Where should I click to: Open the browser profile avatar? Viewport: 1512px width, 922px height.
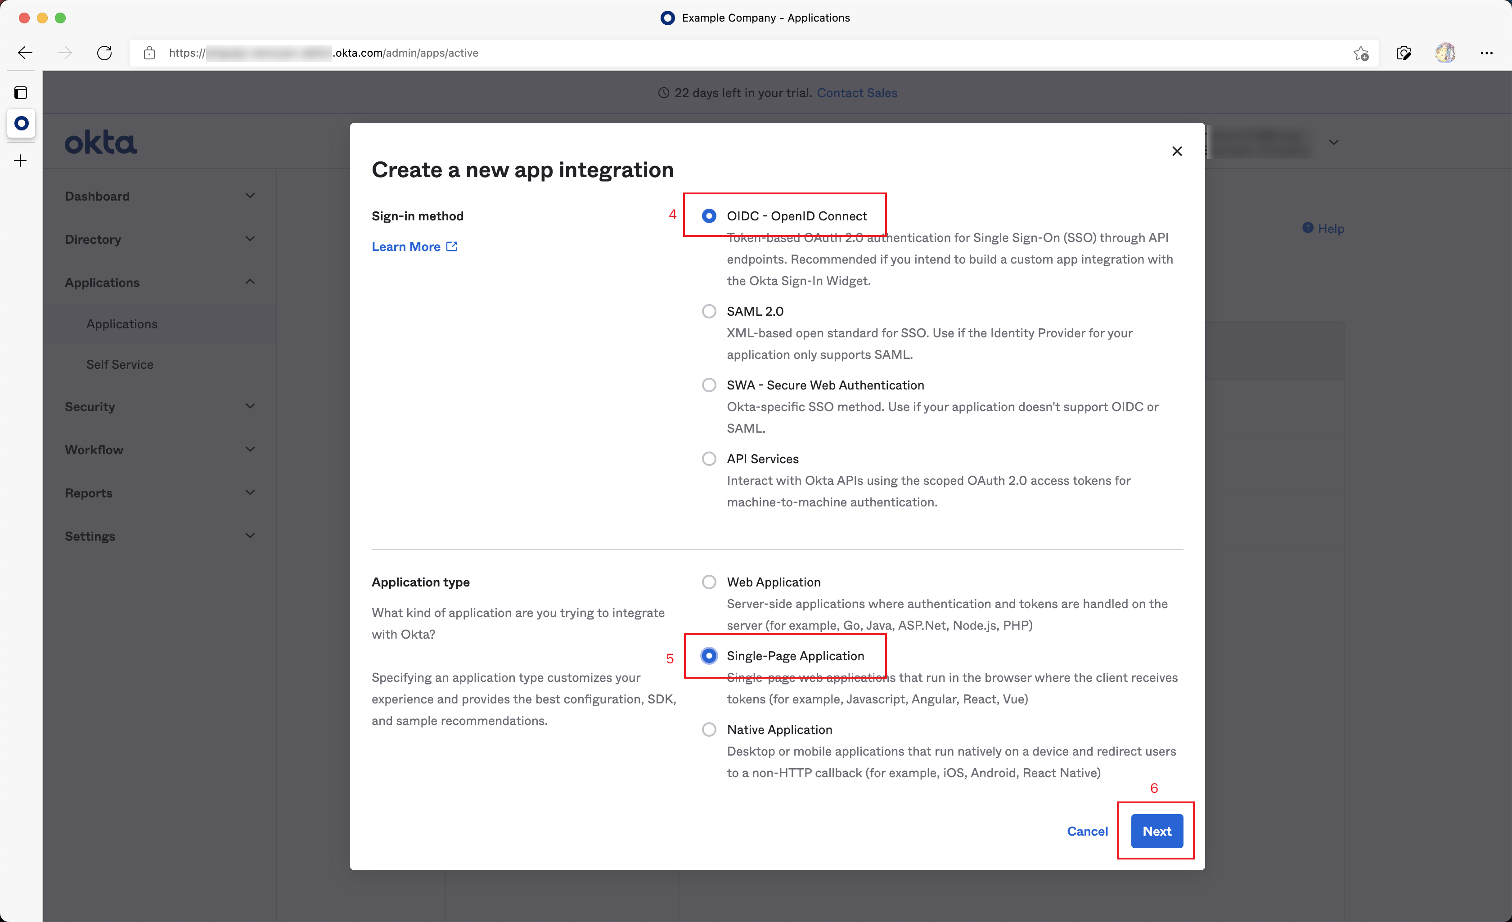coord(1445,53)
